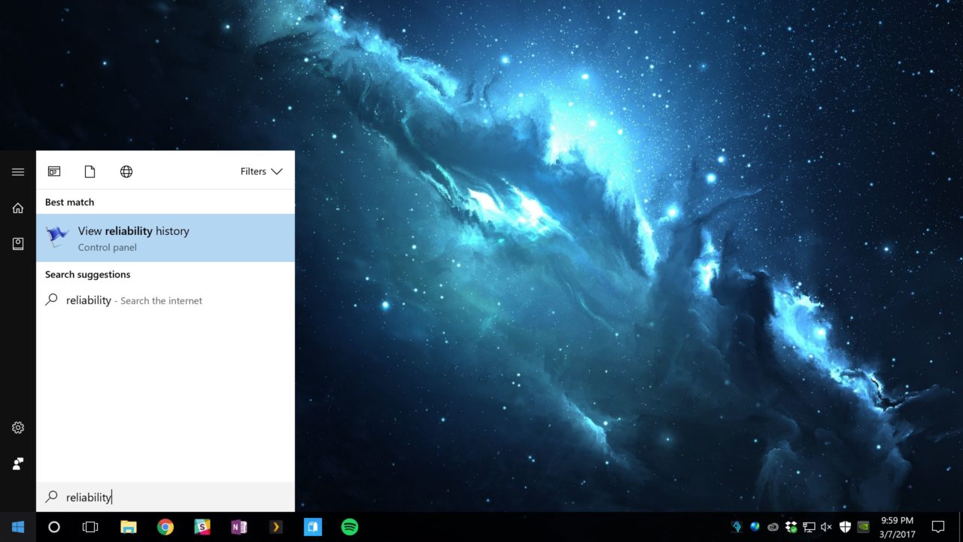Click the search box containing reliability
963x542 pixels.
[166, 497]
